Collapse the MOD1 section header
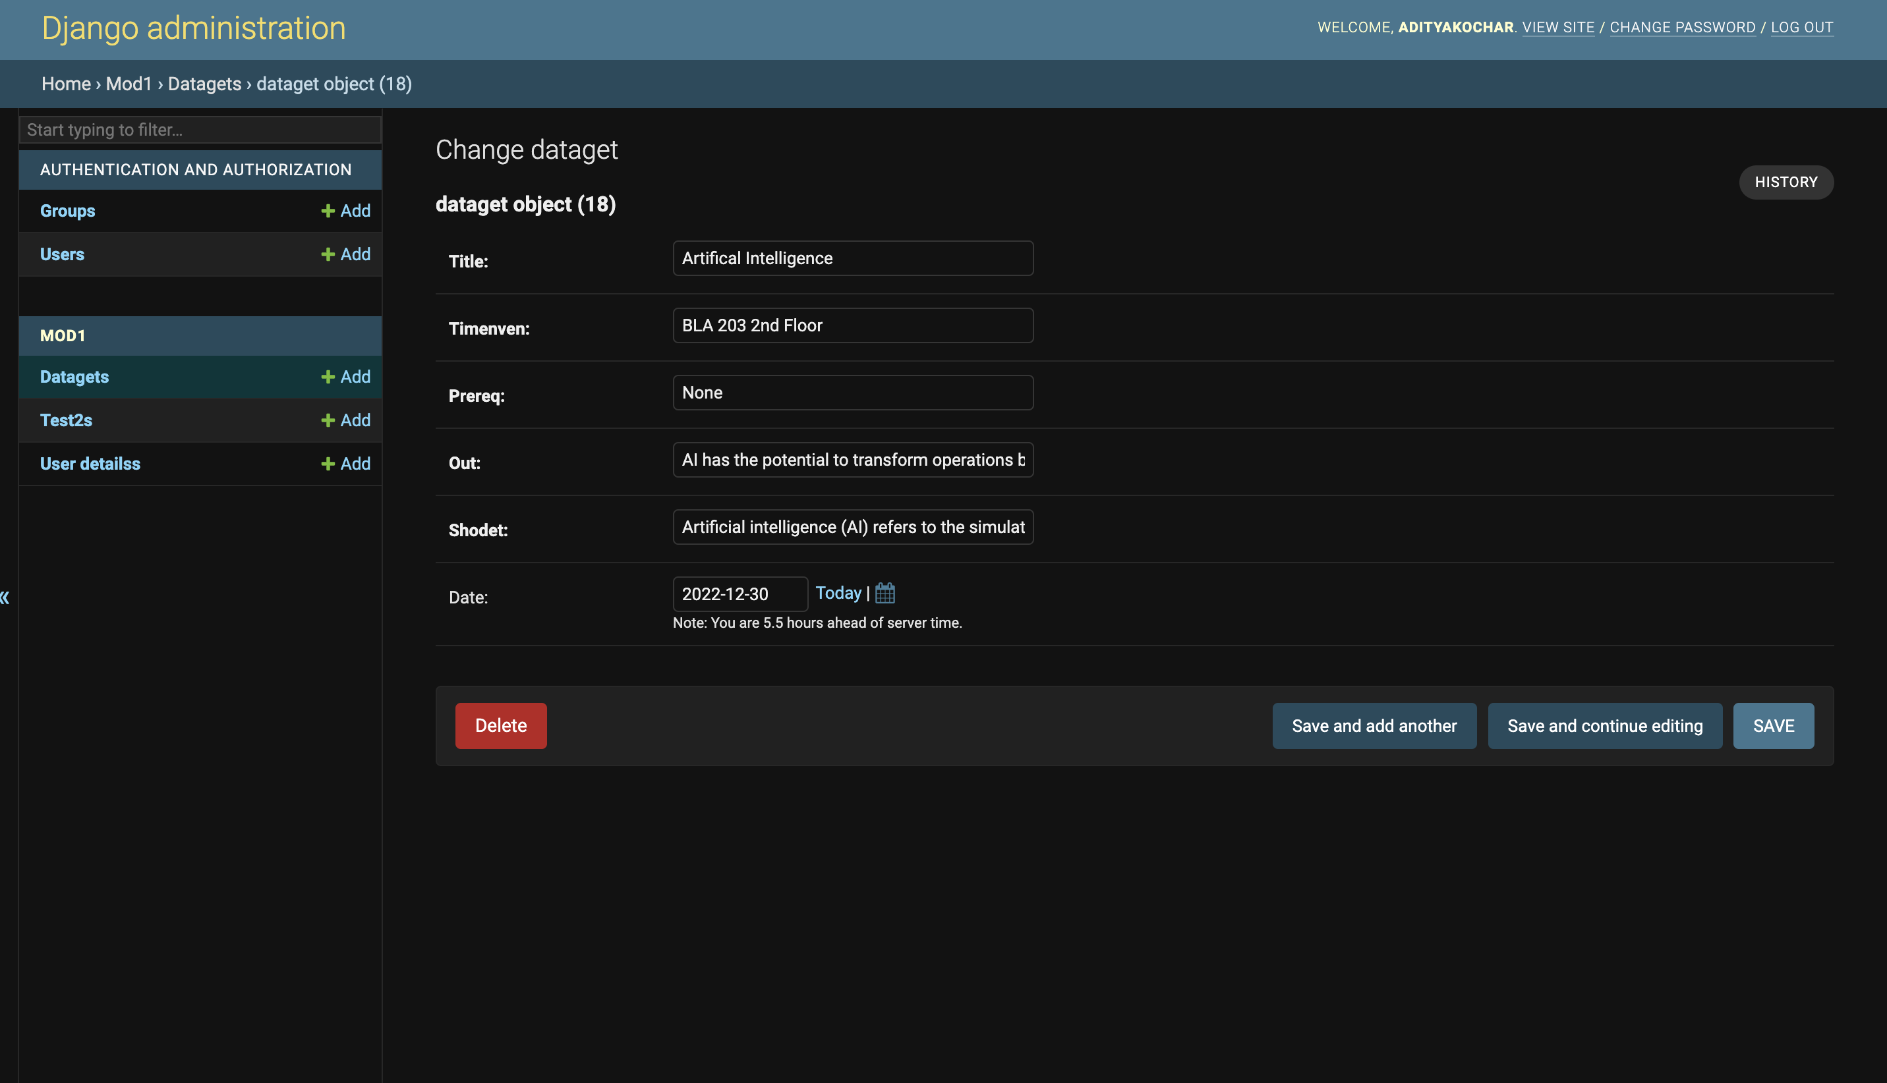Screen dimensions: 1887x1083 [x=198, y=335]
